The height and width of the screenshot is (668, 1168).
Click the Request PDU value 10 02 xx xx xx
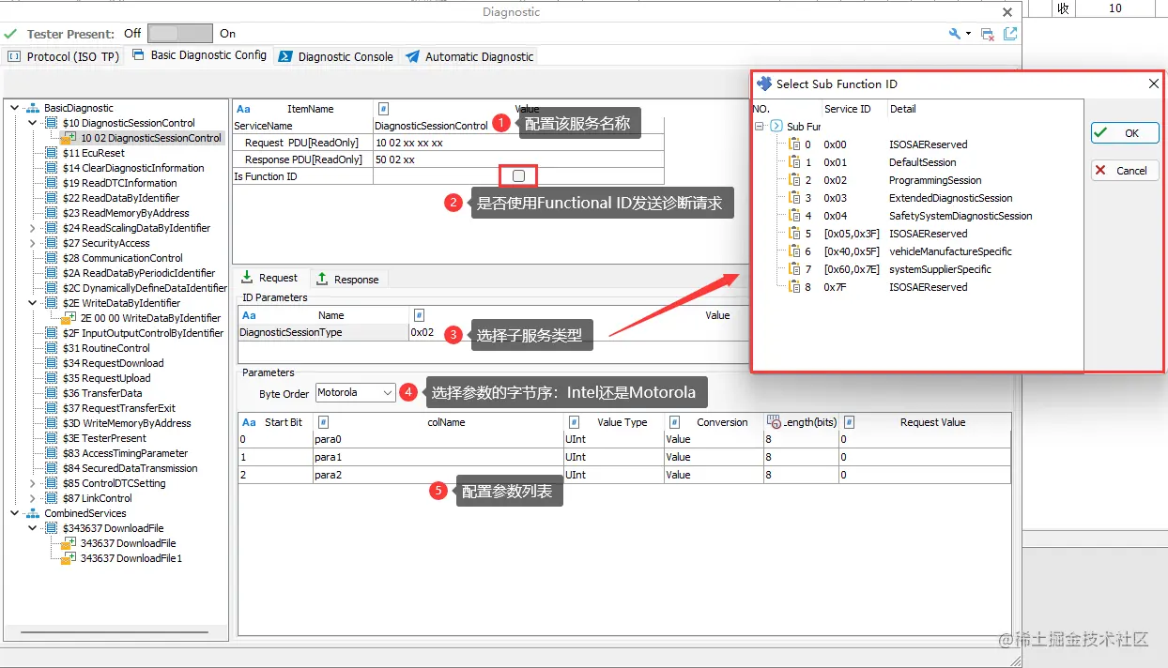pos(518,143)
